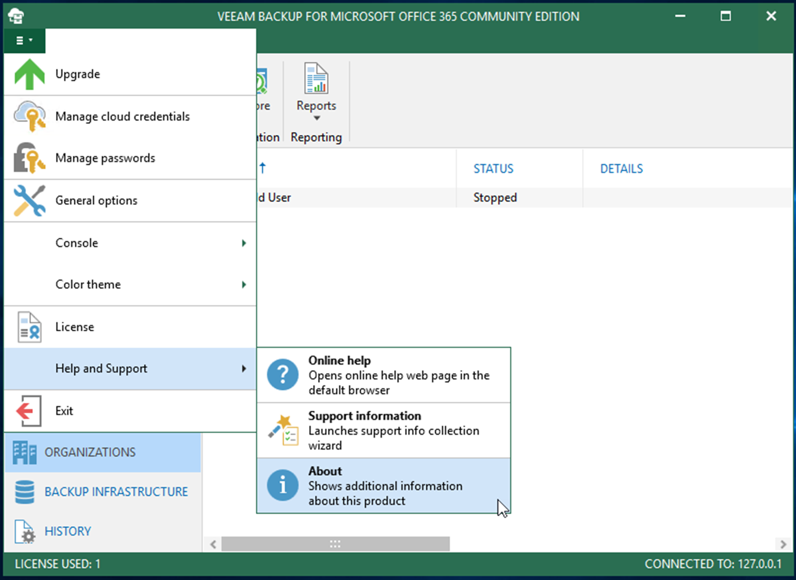The height and width of the screenshot is (580, 796).
Task: Choose the Color theme menu entry
Action: [x=130, y=285]
